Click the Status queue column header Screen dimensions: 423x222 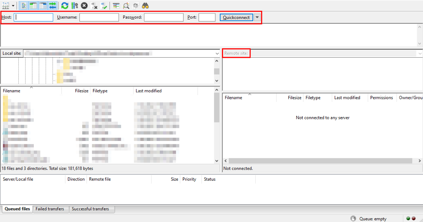click(x=228, y=179)
